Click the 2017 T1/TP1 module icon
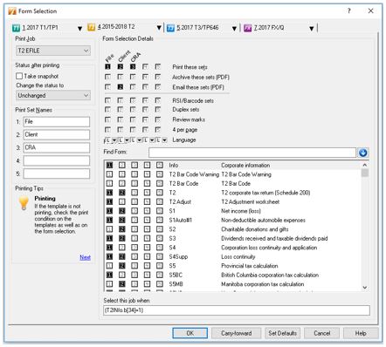The image size is (386, 347). click(x=16, y=28)
